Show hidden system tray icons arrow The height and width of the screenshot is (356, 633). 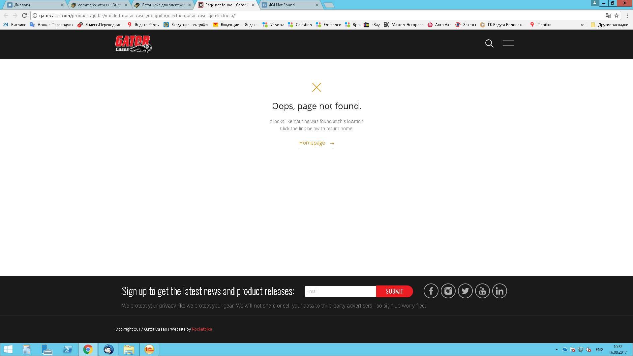(557, 349)
